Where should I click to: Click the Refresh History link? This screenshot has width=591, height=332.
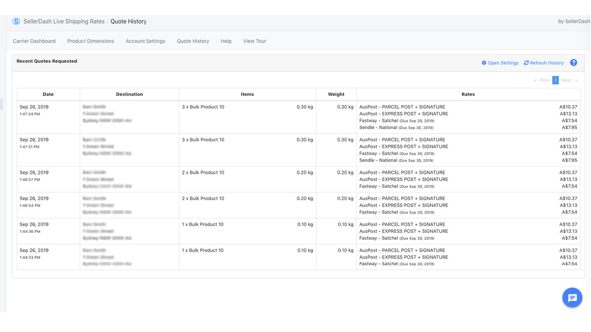click(547, 63)
